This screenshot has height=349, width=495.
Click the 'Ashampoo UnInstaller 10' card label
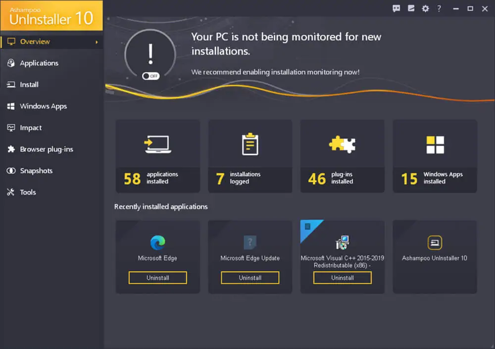tap(435, 258)
